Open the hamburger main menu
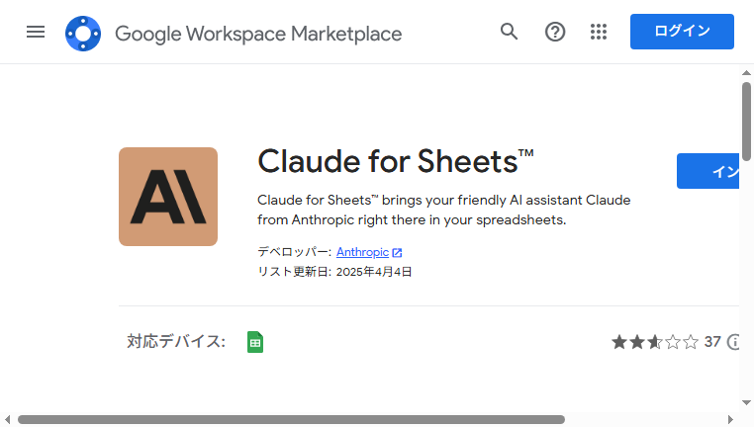The image size is (754, 427). (x=36, y=33)
